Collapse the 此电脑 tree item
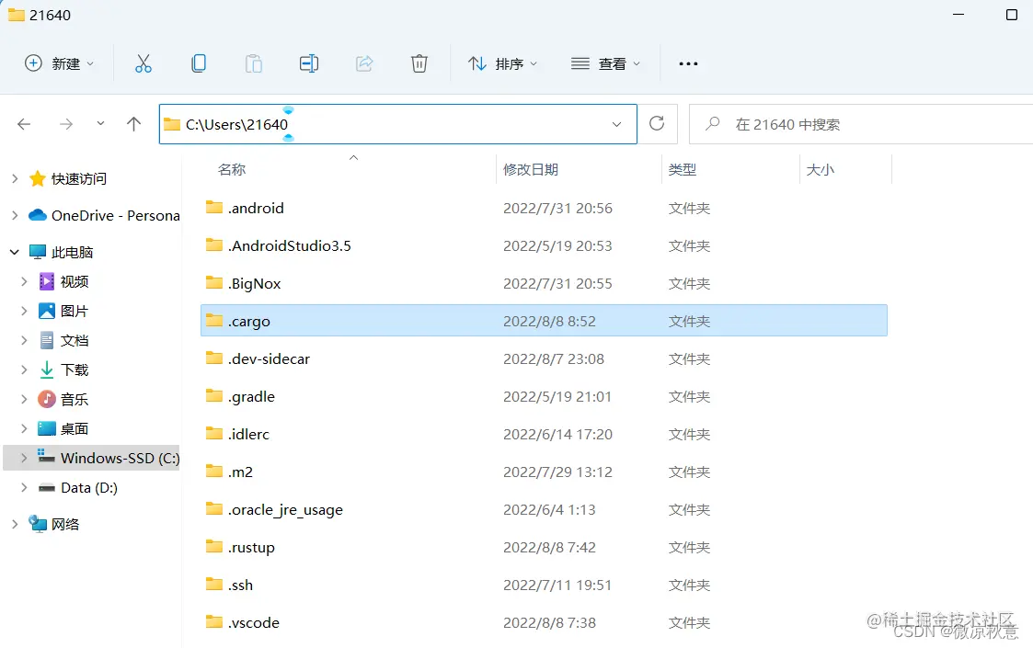The width and height of the screenshot is (1033, 648). [14, 251]
